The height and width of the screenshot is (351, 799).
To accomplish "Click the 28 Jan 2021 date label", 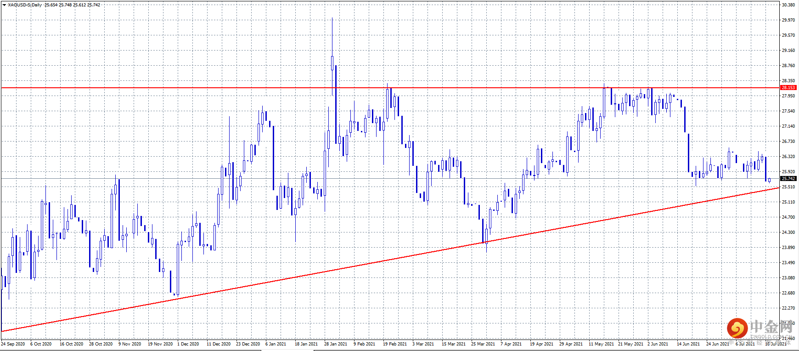I will [336, 344].
